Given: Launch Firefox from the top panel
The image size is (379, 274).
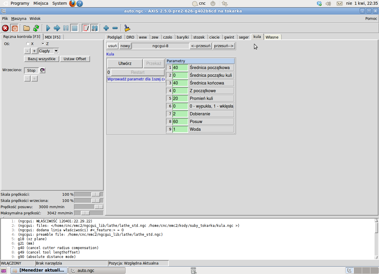Looking at the screenshot, I should tap(73, 4).
